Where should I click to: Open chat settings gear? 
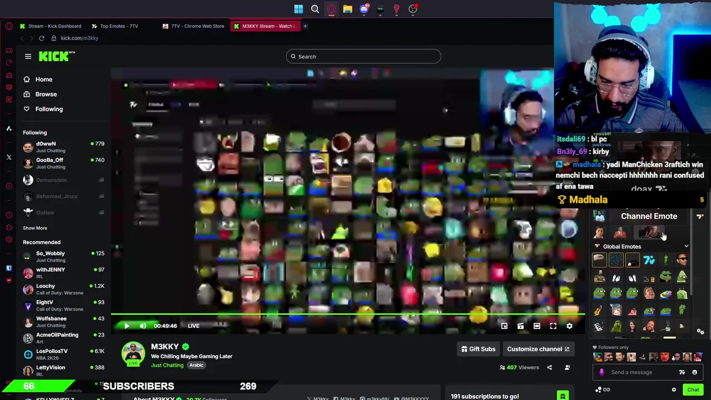click(x=674, y=390)
